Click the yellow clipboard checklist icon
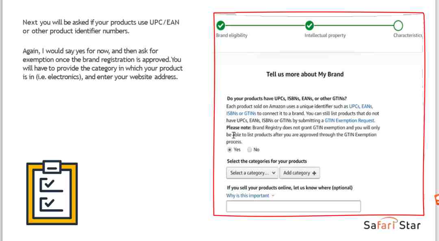 (52, 192)
